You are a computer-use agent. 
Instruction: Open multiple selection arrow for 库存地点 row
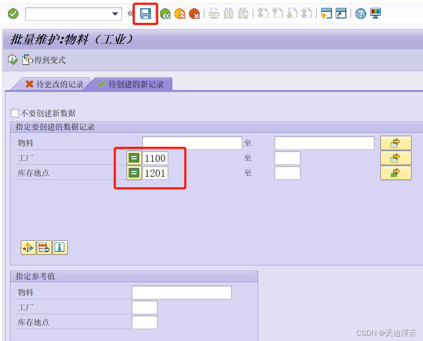396,173
